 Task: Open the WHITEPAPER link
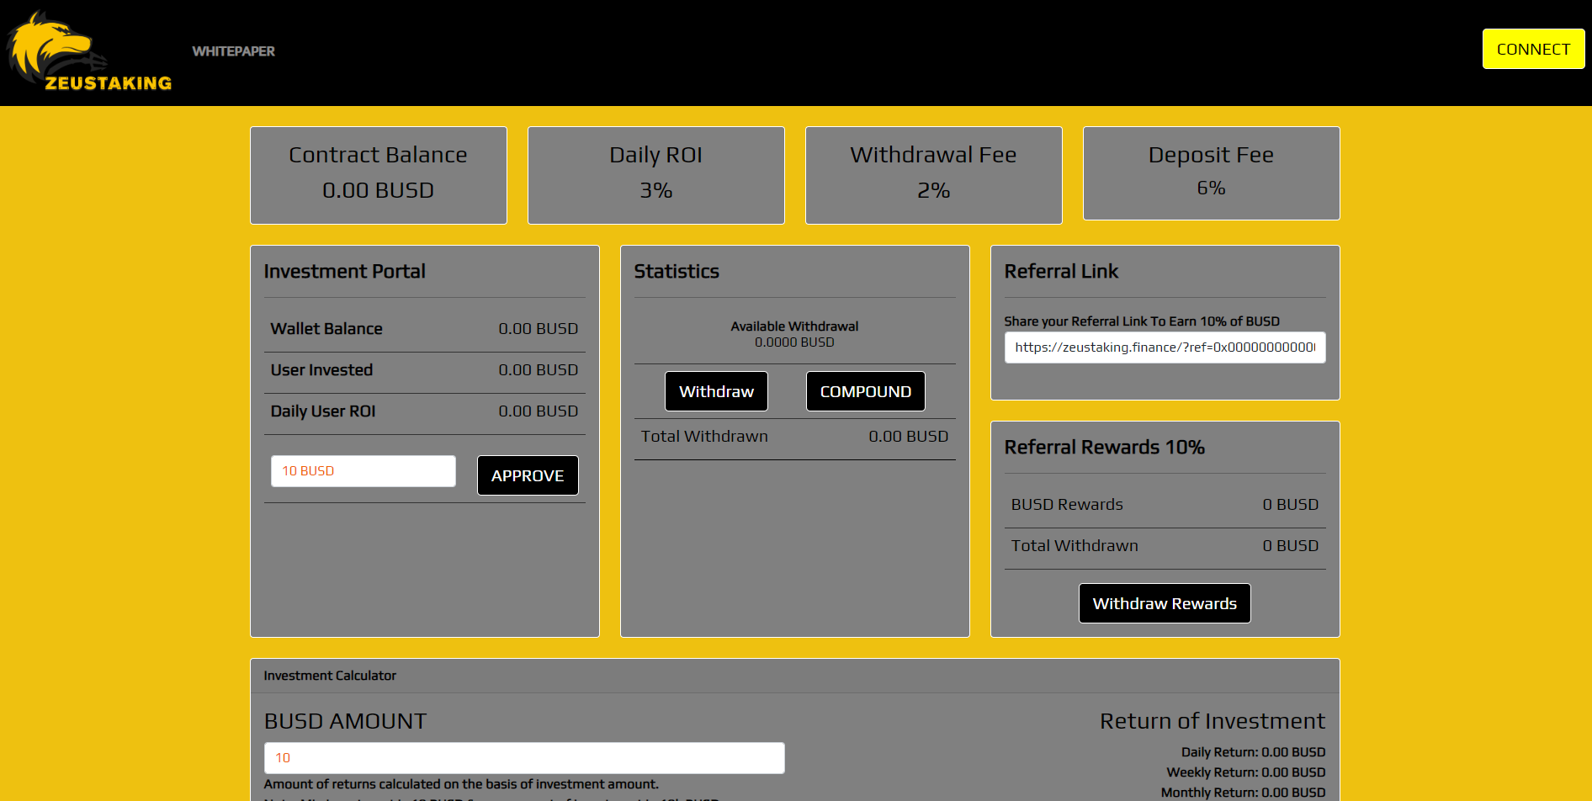233,51
